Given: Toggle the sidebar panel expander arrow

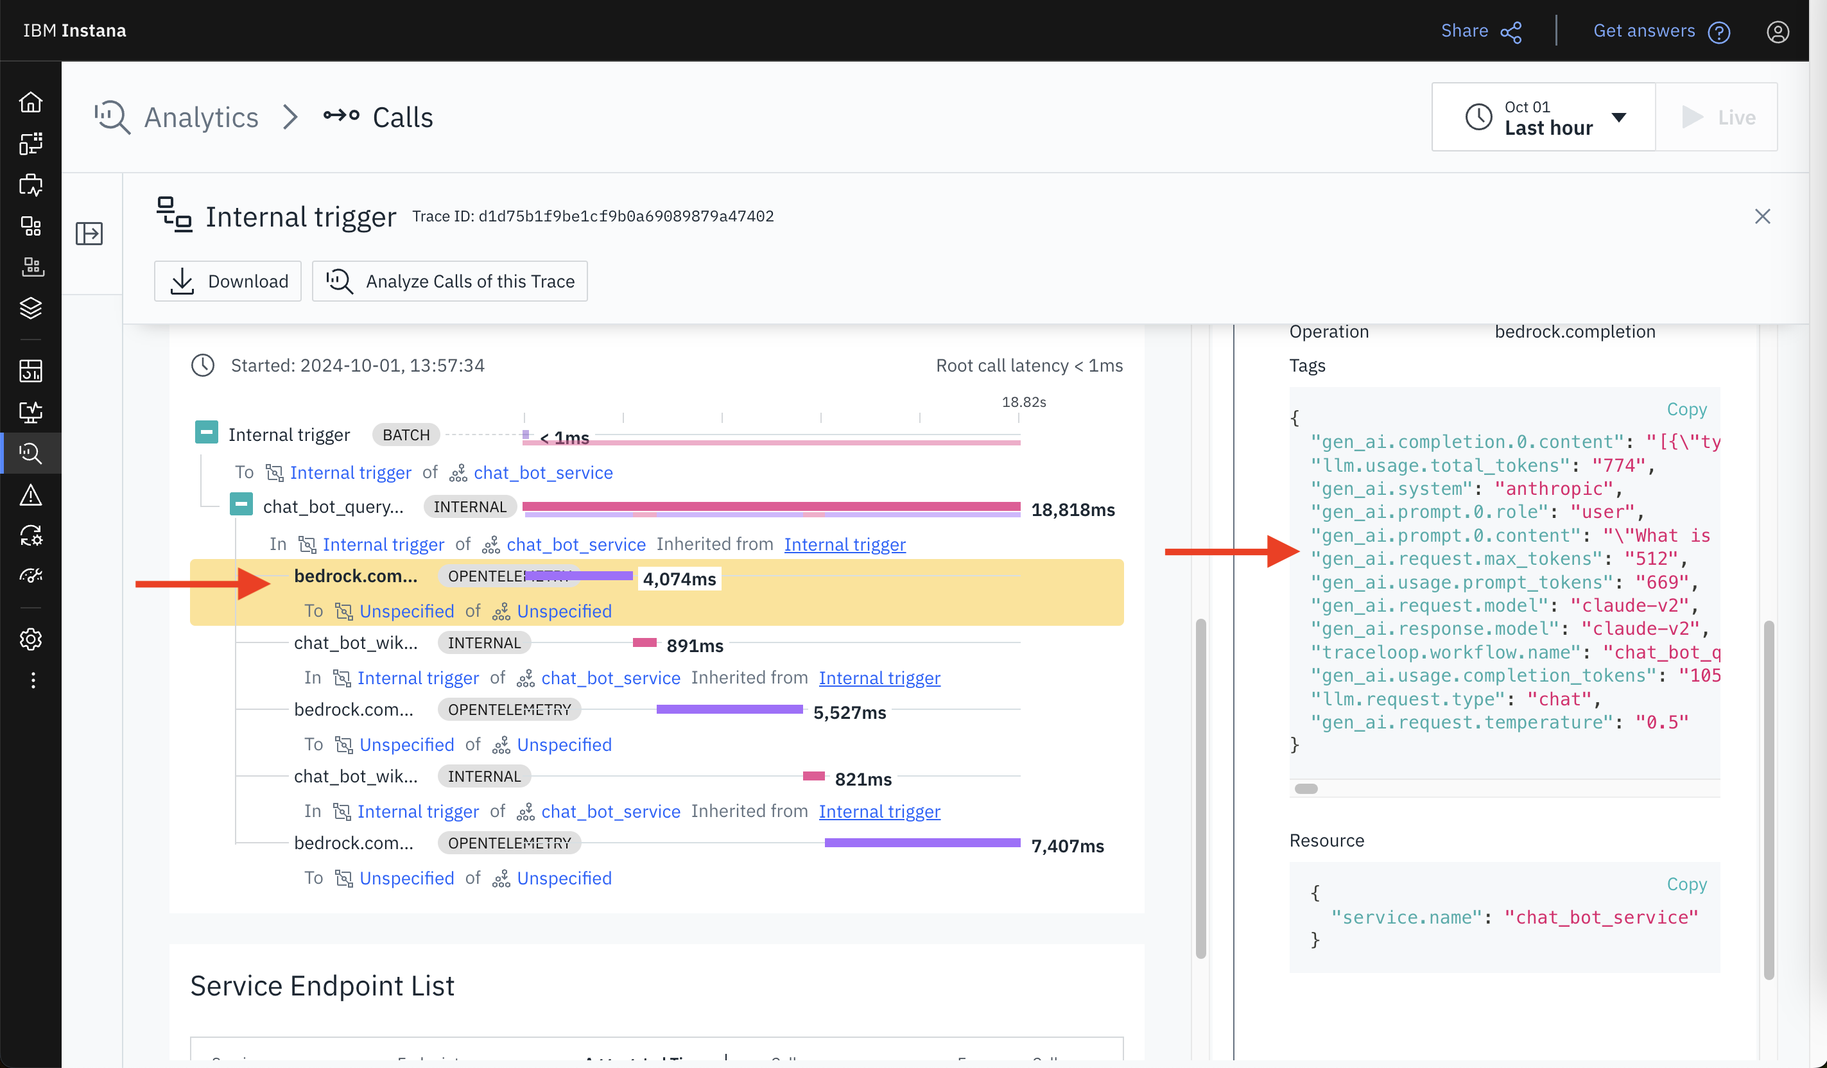Looking at the screenshot, I should (89, 234).
